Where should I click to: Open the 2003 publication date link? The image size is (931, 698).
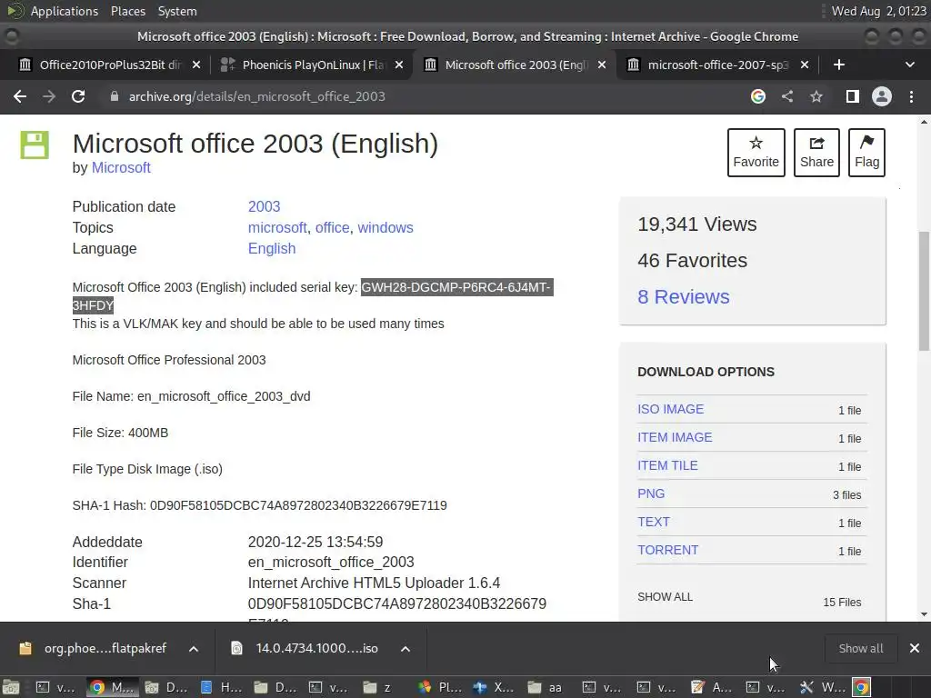(264, 206)
